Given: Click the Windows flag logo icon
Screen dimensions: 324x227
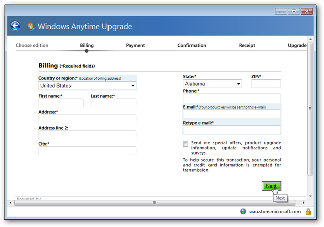Looking at the screenshot, I should point(31,26).
